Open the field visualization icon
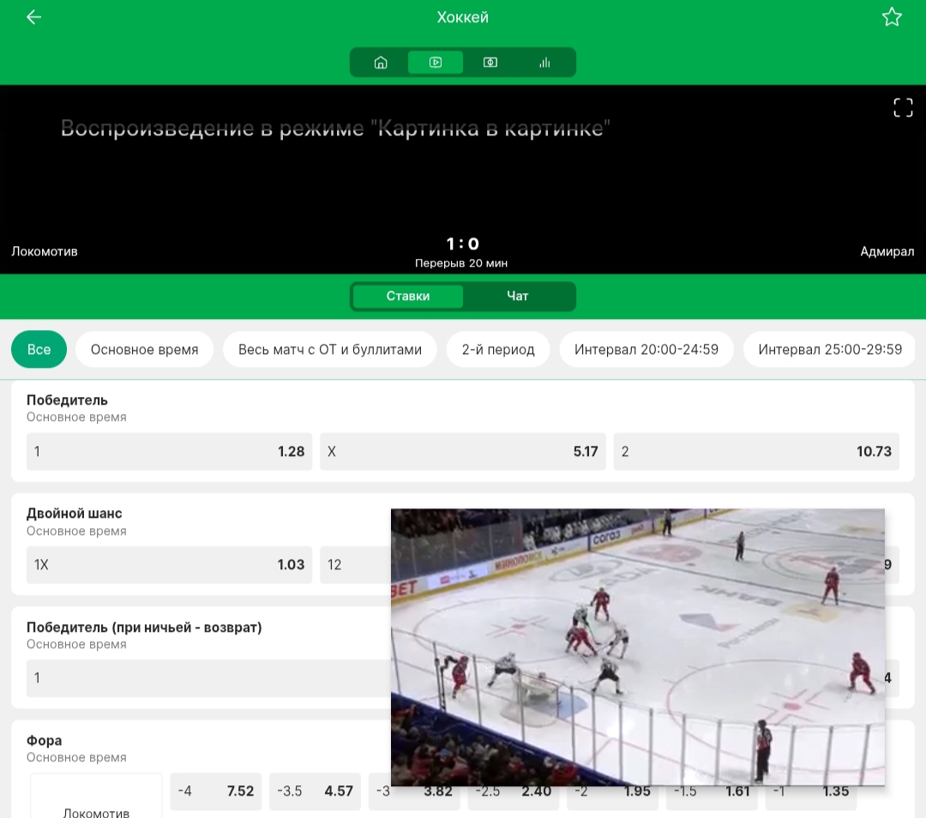926x818 pixels. point(490,62)
